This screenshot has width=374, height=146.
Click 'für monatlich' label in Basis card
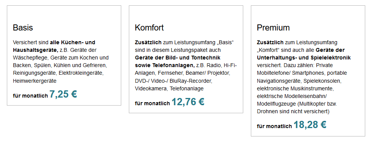click(x=30, y=96)
